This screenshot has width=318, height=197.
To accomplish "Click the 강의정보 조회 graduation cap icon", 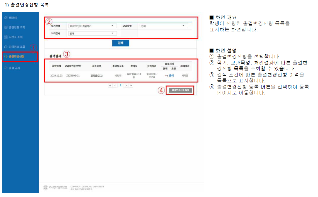I will [x=6, y=47].
